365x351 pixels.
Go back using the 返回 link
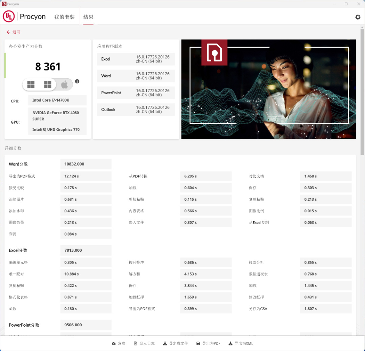click(14, 32)
